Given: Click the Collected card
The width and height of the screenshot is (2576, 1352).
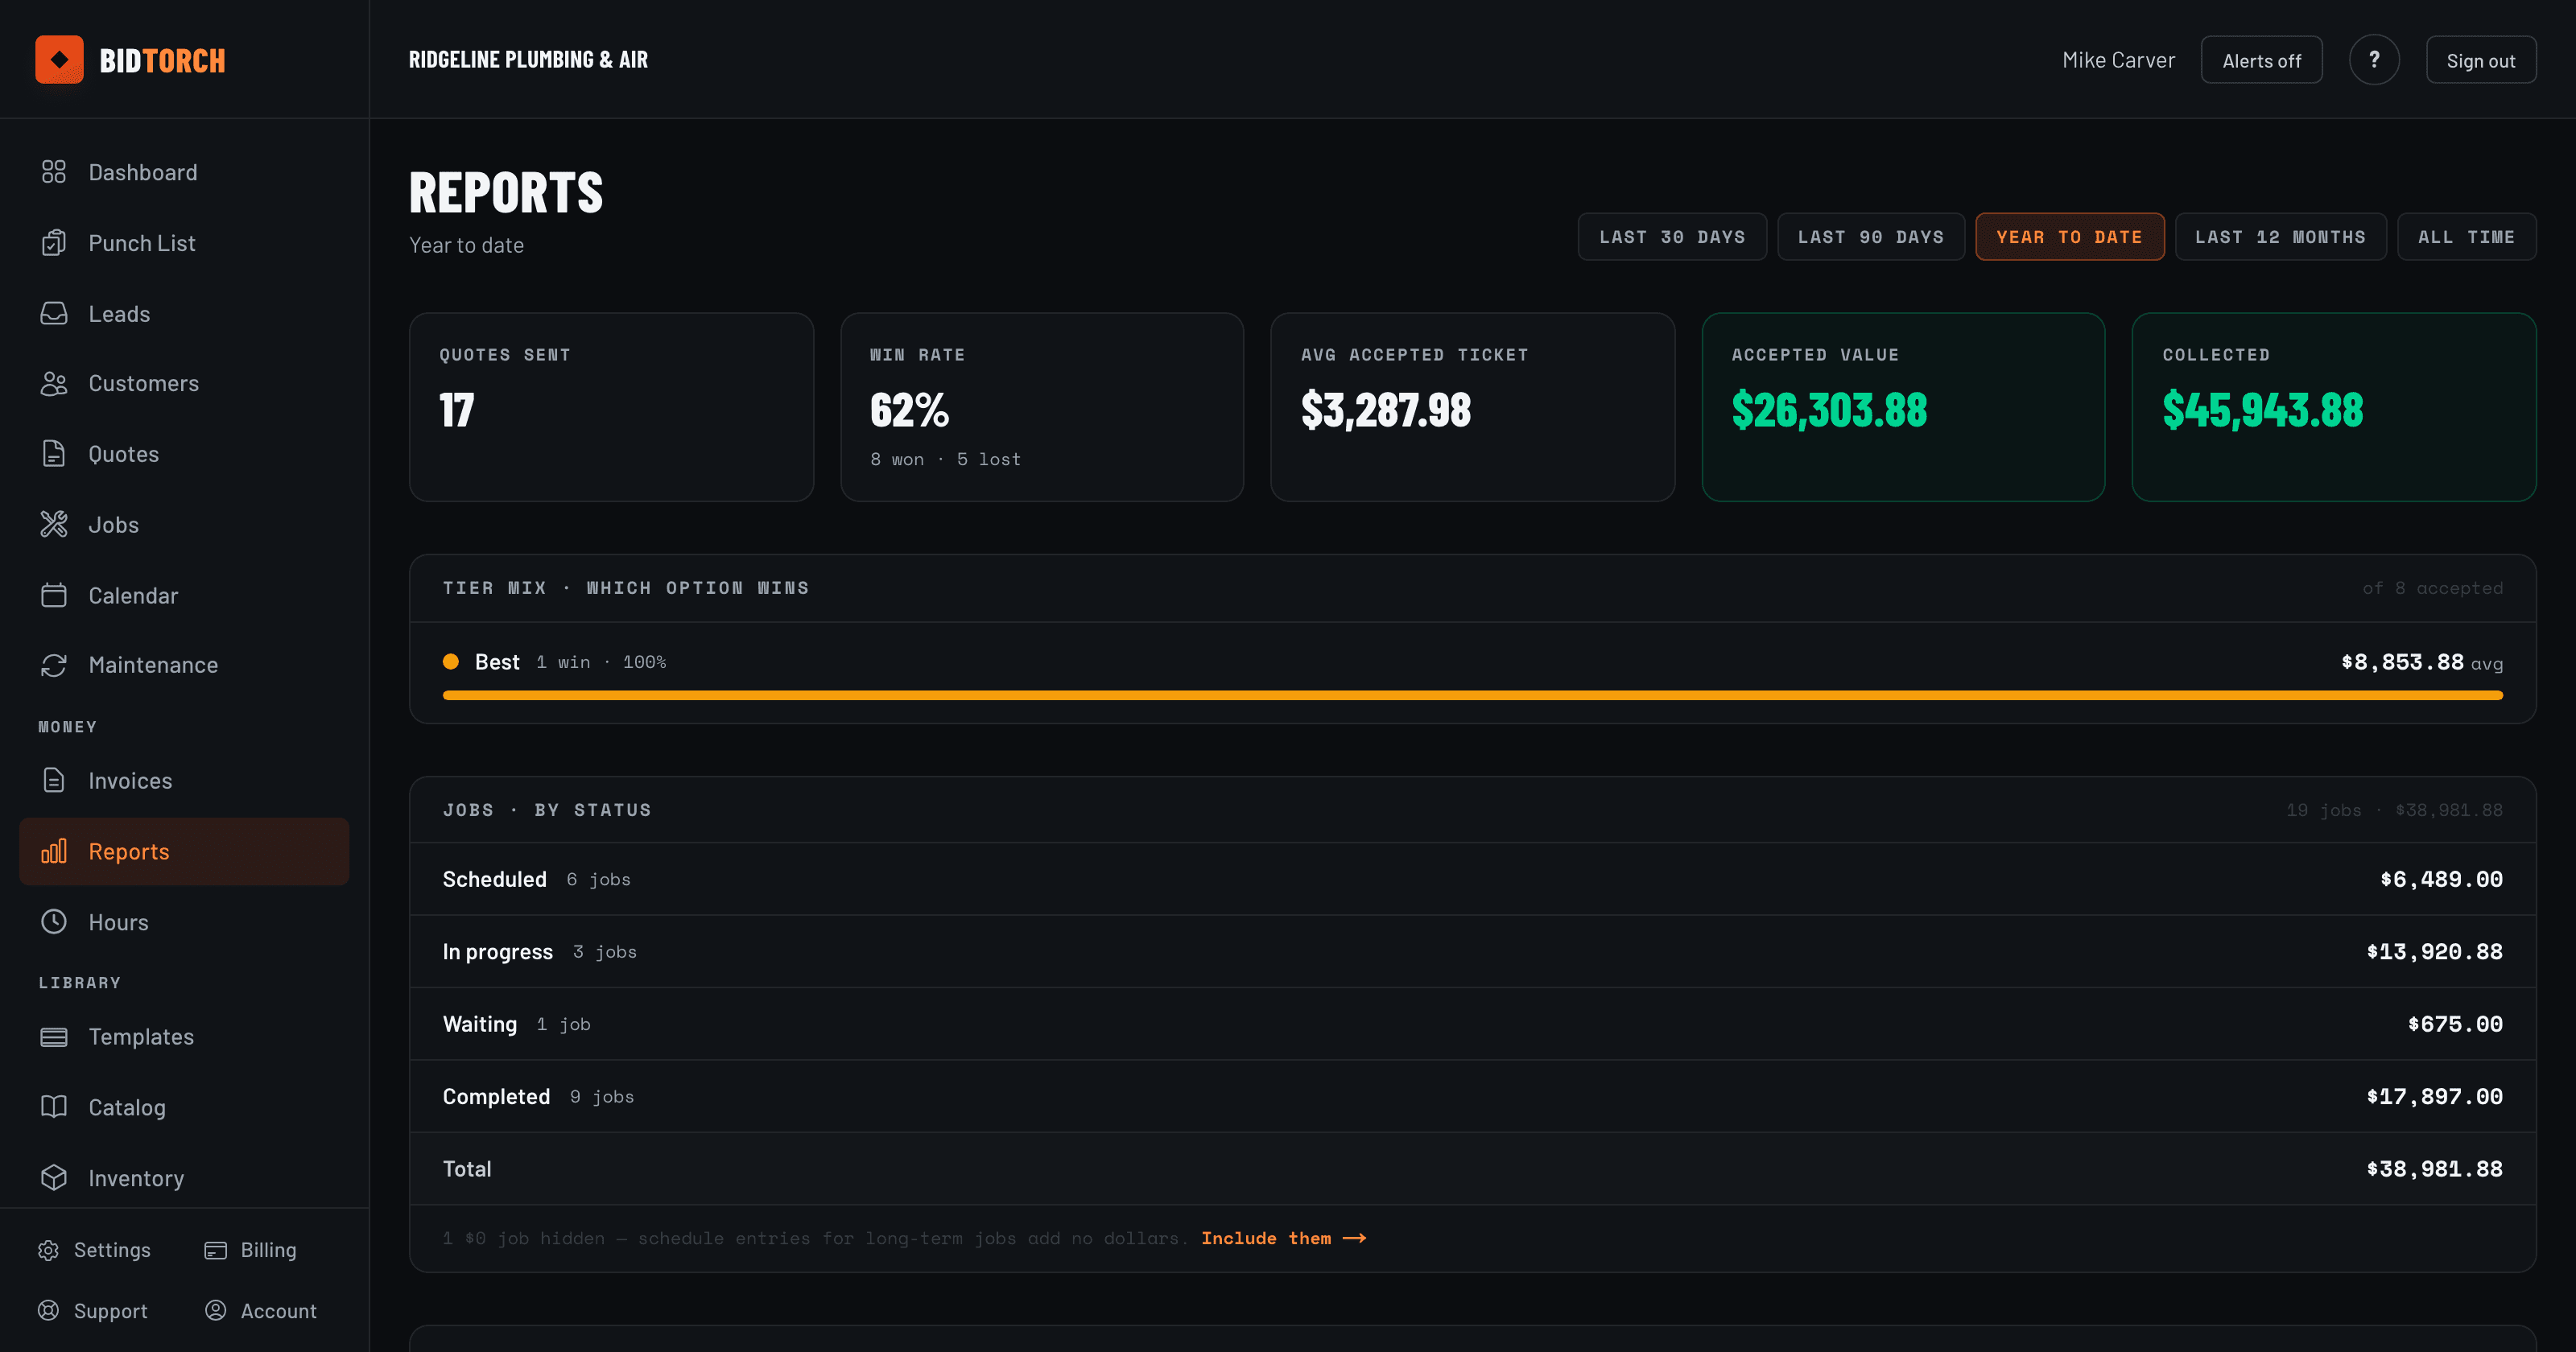Looking at the screenshot, I should 2334,407.
